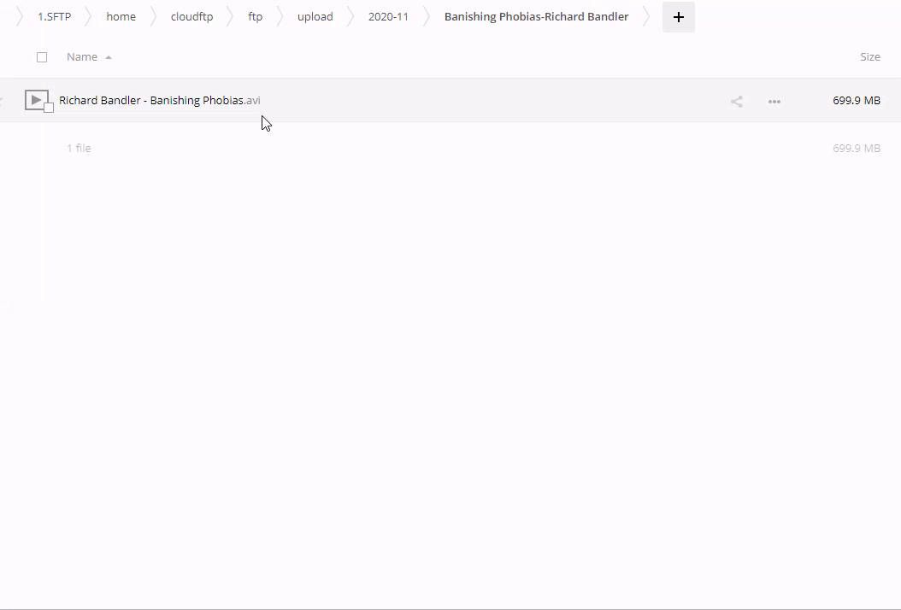Viewport: 901px width, 610px height.
Task: Go to the home folder breadcrumb
Action: pyautogui.click(x=121, y=17)
